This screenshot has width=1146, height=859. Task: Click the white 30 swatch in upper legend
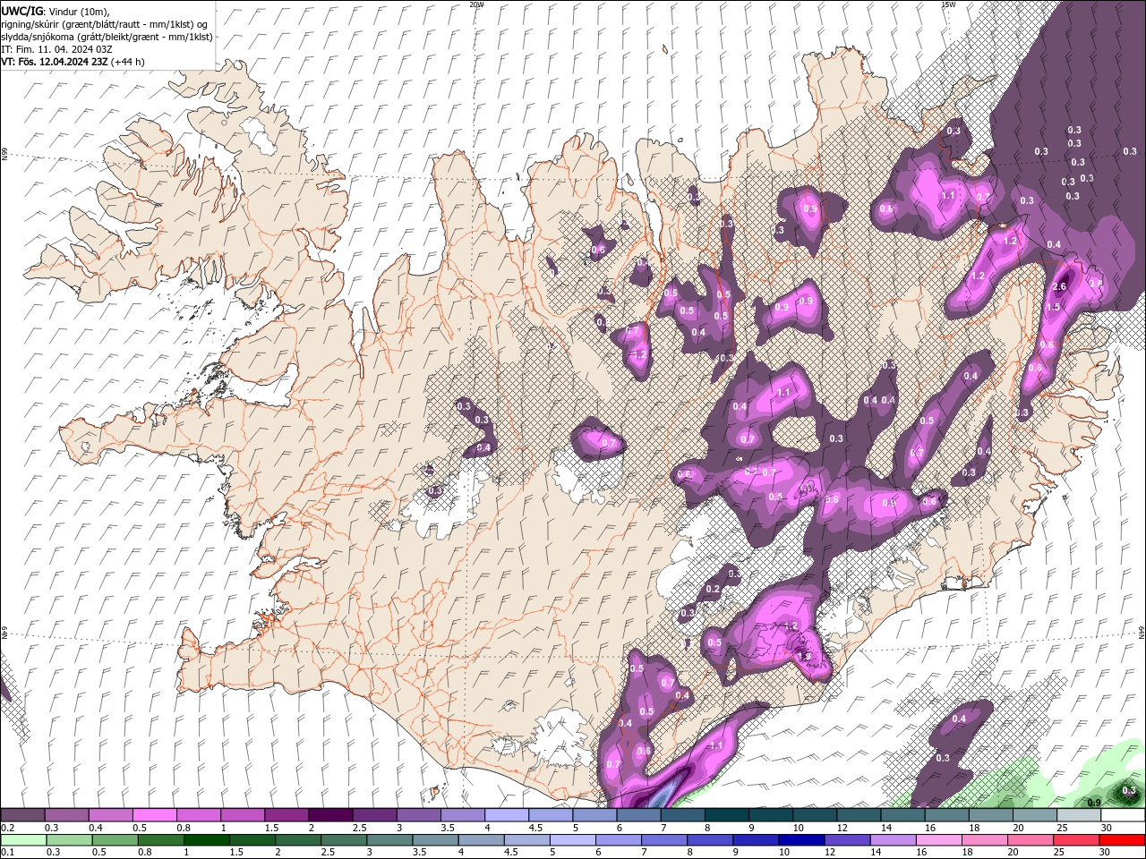coord(1121,815)
